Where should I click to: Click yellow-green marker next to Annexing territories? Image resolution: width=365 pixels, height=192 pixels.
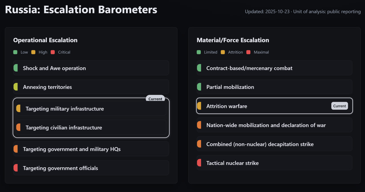tap(16, 87)
